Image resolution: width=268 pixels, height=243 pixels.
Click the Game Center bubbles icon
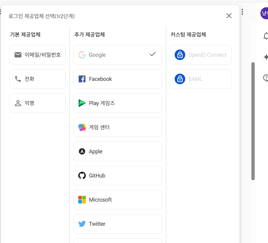coord(82,127)
